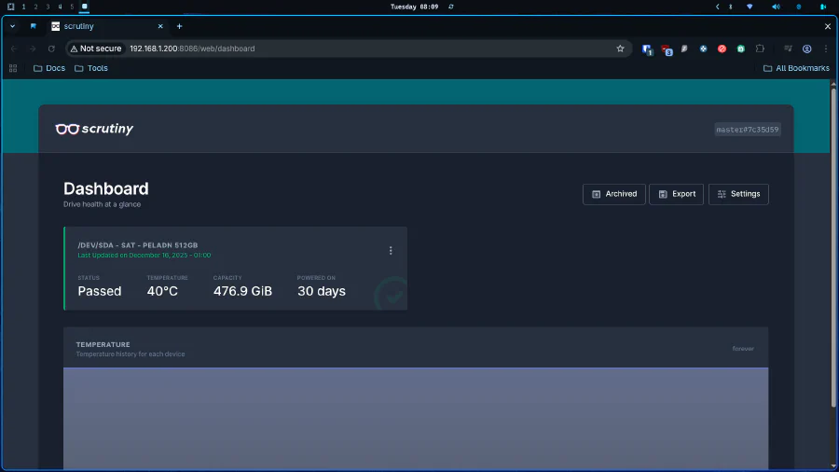Open the Archived drives view

click(x=613, y=194)
